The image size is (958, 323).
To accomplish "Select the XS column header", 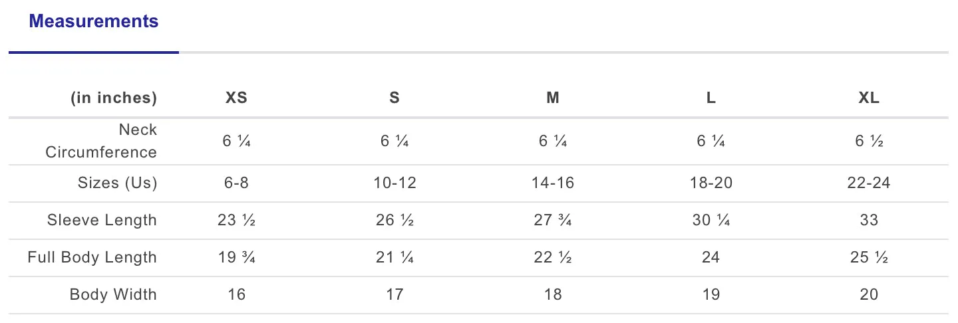I will (x=236, y=98).
